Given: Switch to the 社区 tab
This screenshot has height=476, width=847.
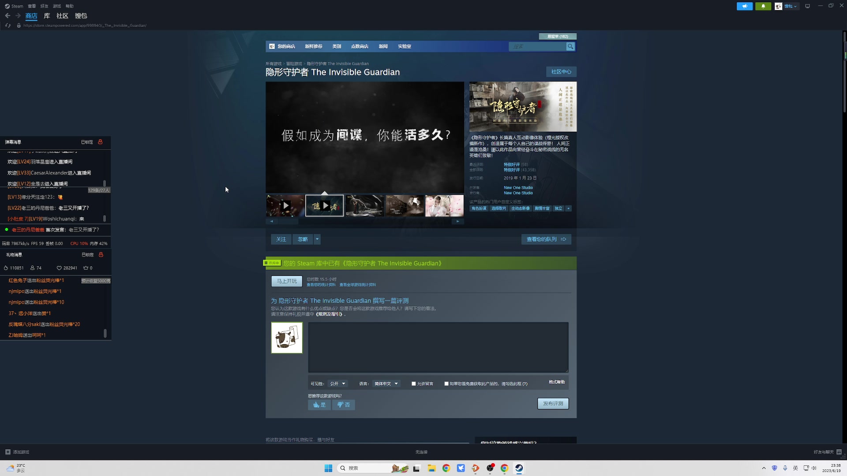Looking at the screenshot, I should pyautogui.click(x=62, y=16).
